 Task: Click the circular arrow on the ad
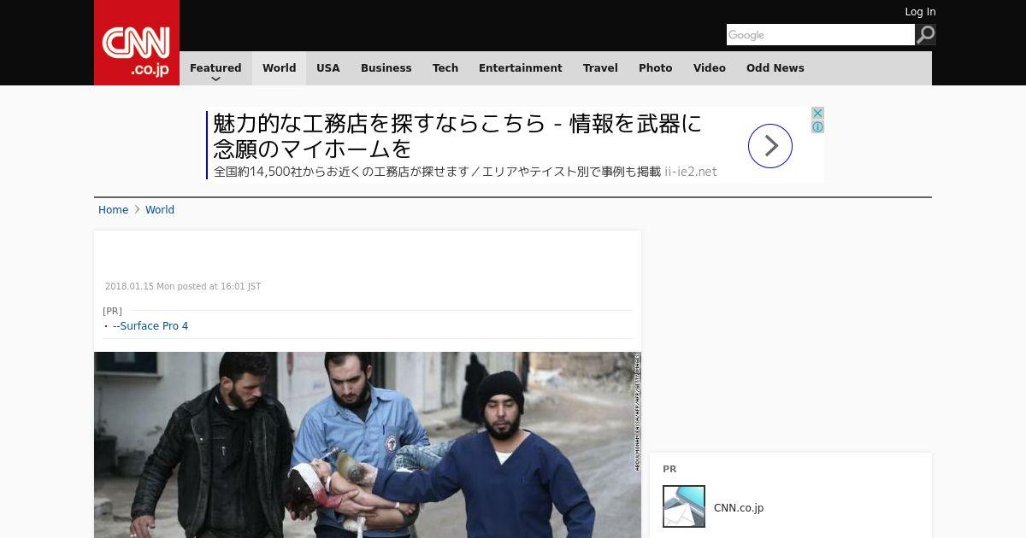(x=770, y=146)
